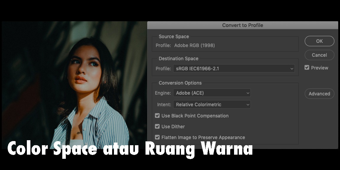Click the OK button

point(319,41)
